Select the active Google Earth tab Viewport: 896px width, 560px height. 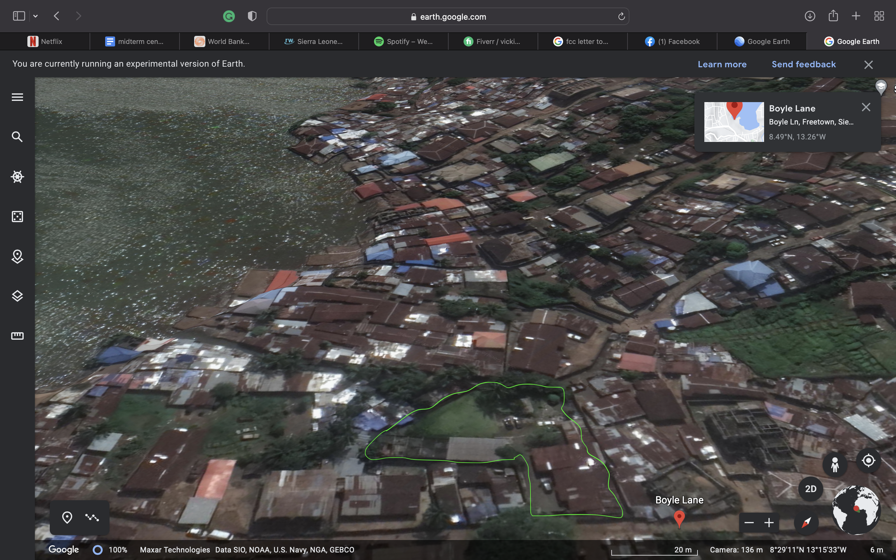click(x=851, y=42)
